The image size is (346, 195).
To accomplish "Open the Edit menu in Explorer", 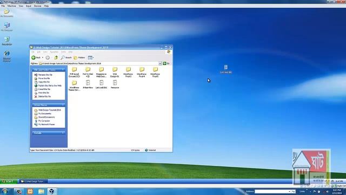I will coord(38,52).
